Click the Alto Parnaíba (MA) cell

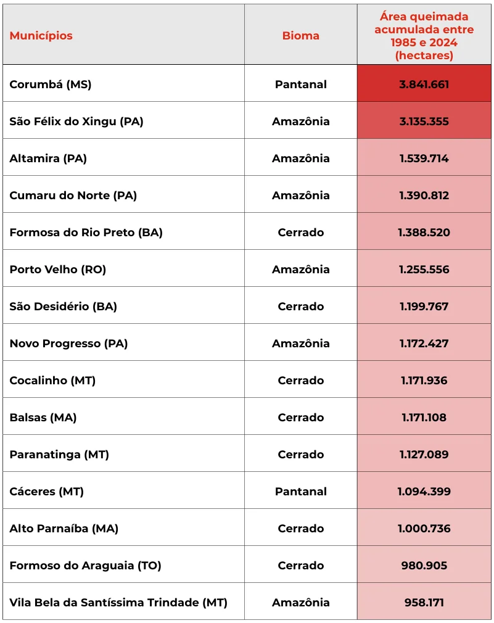pos(123,527)
